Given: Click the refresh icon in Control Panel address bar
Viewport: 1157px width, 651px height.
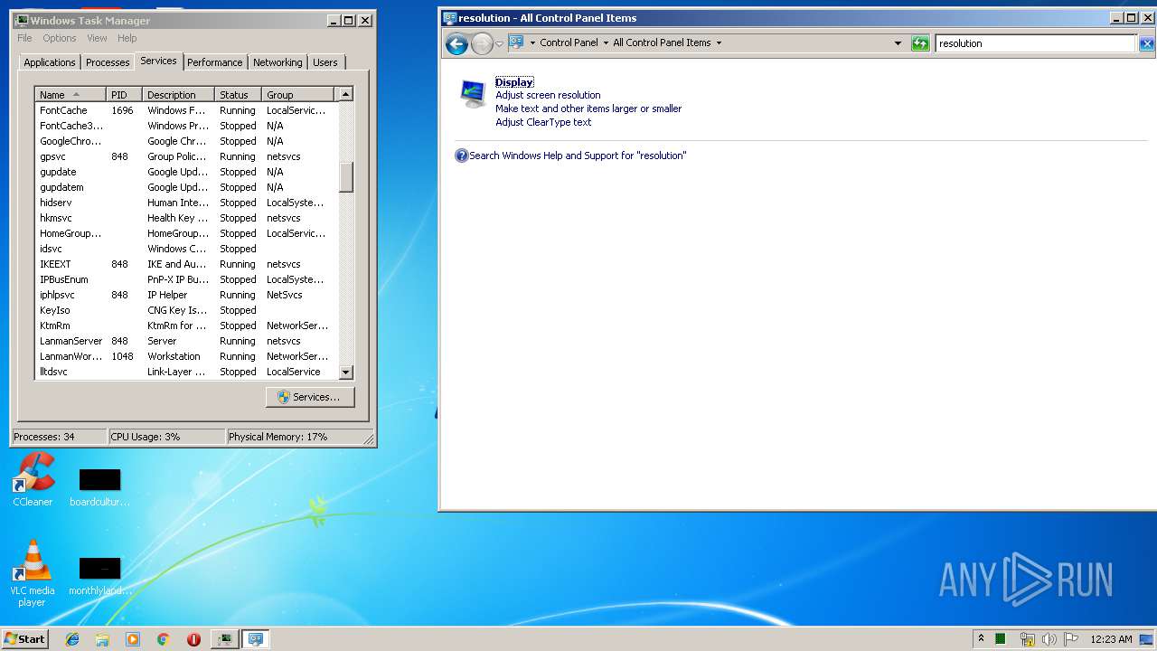Looking at the screenshot, I should tap(920, 43).
